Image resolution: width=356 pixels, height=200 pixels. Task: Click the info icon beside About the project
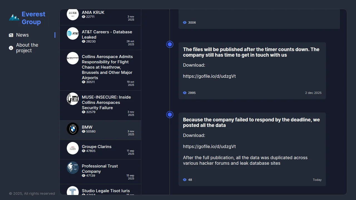(x=11, y=48)
